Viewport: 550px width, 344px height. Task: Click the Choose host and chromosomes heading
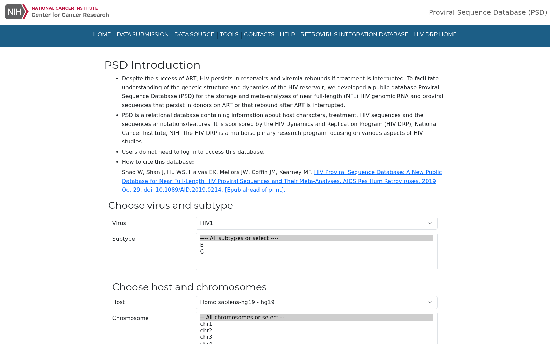coord(189,287)
